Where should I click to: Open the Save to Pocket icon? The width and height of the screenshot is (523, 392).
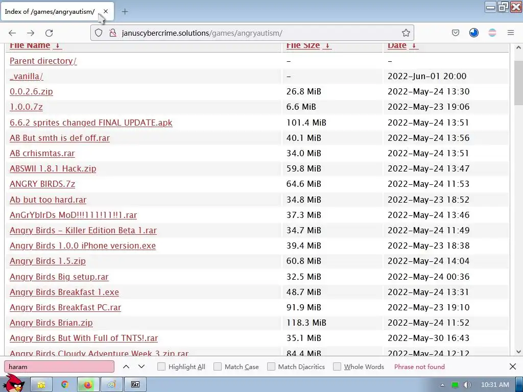tap(455, 33)
